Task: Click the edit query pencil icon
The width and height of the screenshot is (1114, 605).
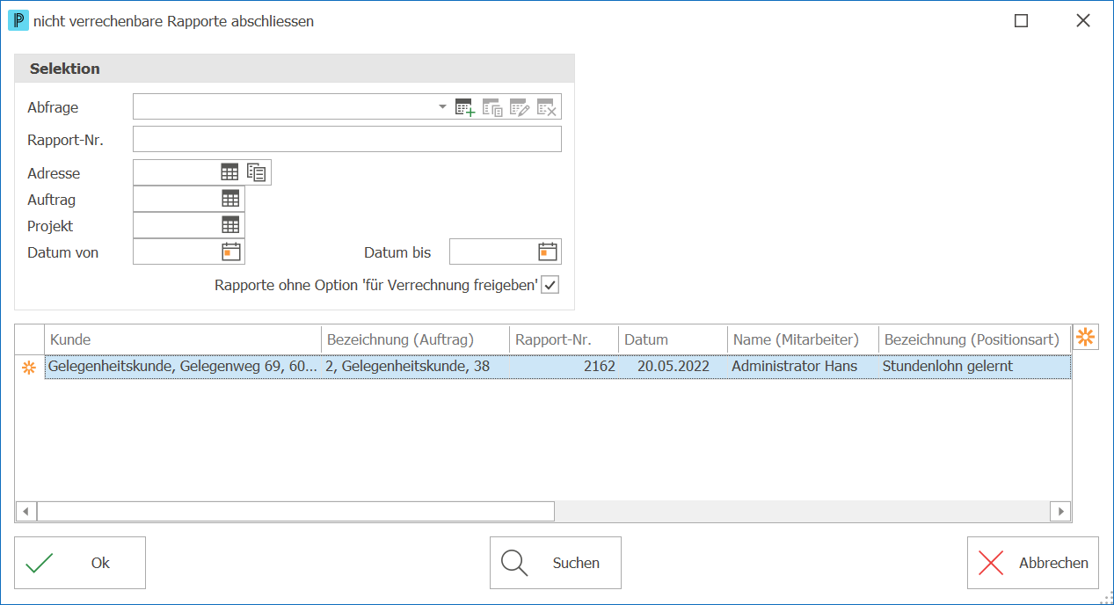Action: [520, 108]
